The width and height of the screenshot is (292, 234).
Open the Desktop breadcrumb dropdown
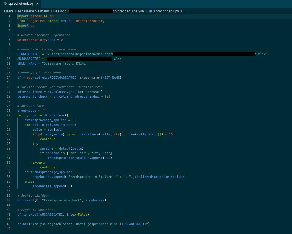[60, 11]
